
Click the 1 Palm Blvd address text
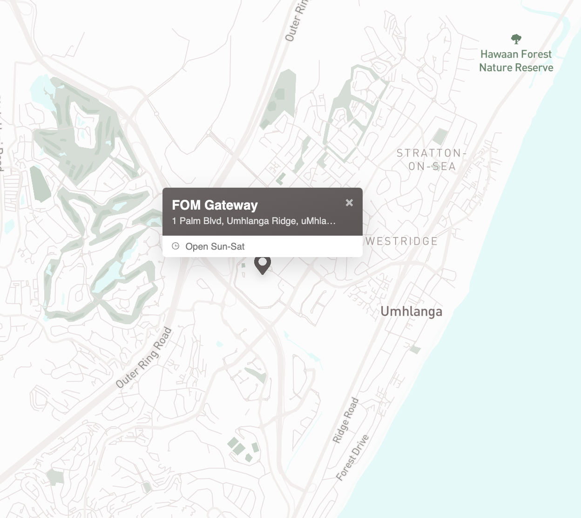254,221
